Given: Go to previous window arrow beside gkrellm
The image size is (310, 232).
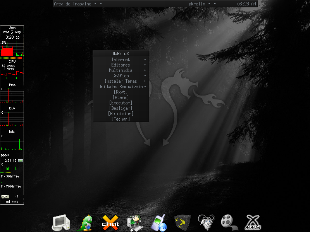Looking at the screenshot, I should point(209,4).
